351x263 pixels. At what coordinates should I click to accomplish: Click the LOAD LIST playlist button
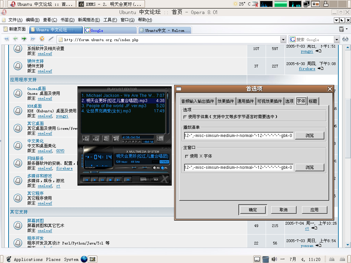click(160, 139)
